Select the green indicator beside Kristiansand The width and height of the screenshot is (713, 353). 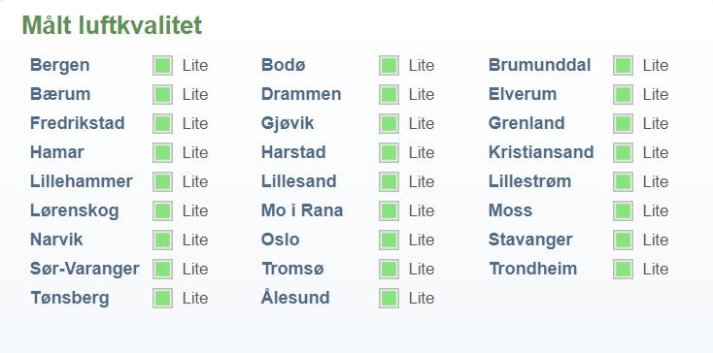(x=623, y=152)
